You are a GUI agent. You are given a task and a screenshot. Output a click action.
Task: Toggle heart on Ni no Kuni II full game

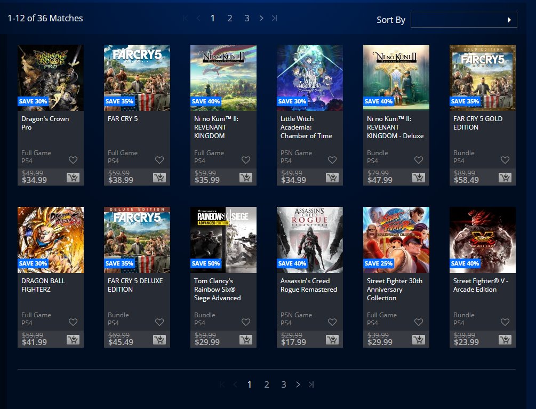coord(246,160)
